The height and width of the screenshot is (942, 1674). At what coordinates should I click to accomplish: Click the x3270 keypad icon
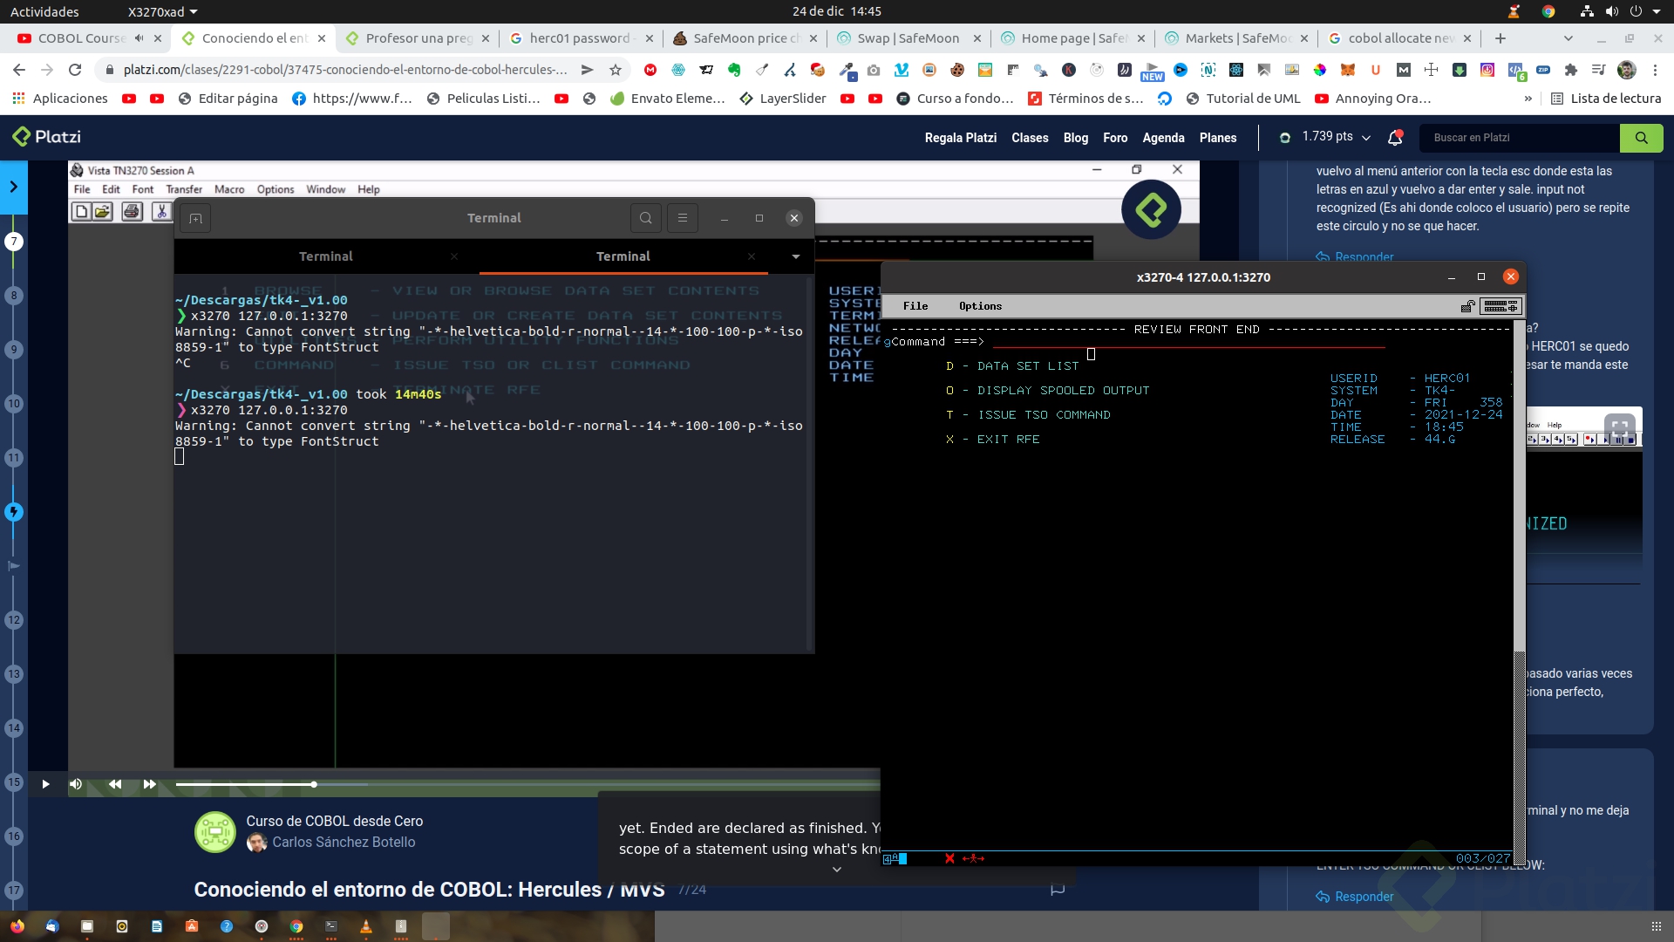click(x=1500, y=306)
